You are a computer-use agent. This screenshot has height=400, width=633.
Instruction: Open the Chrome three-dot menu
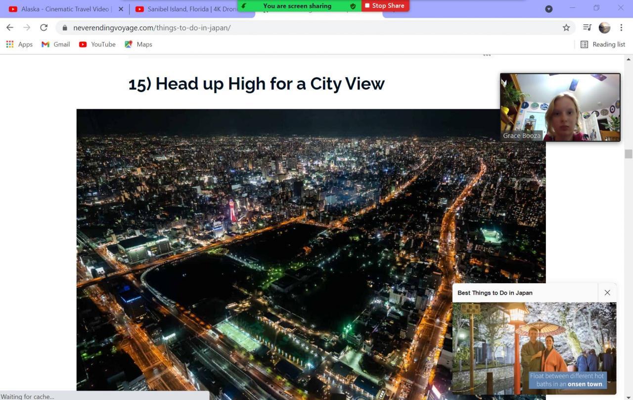click(621, 28)
